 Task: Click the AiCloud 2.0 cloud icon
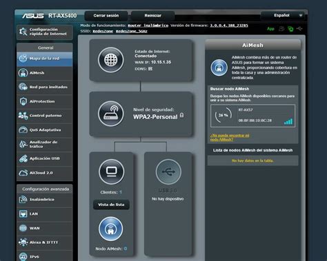point(23,173)
